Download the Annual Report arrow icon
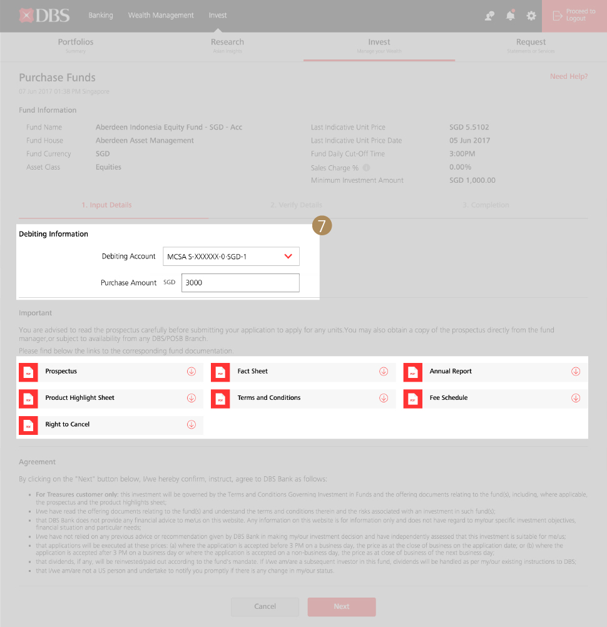Viewport: 607px width, 627px height. point(576,372)
